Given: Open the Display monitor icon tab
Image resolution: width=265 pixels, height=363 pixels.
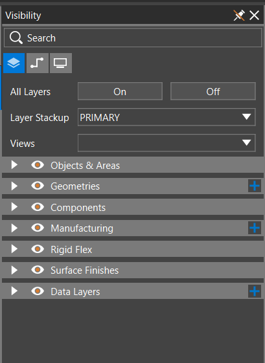Looking at the screenshot, I should 60,63.
